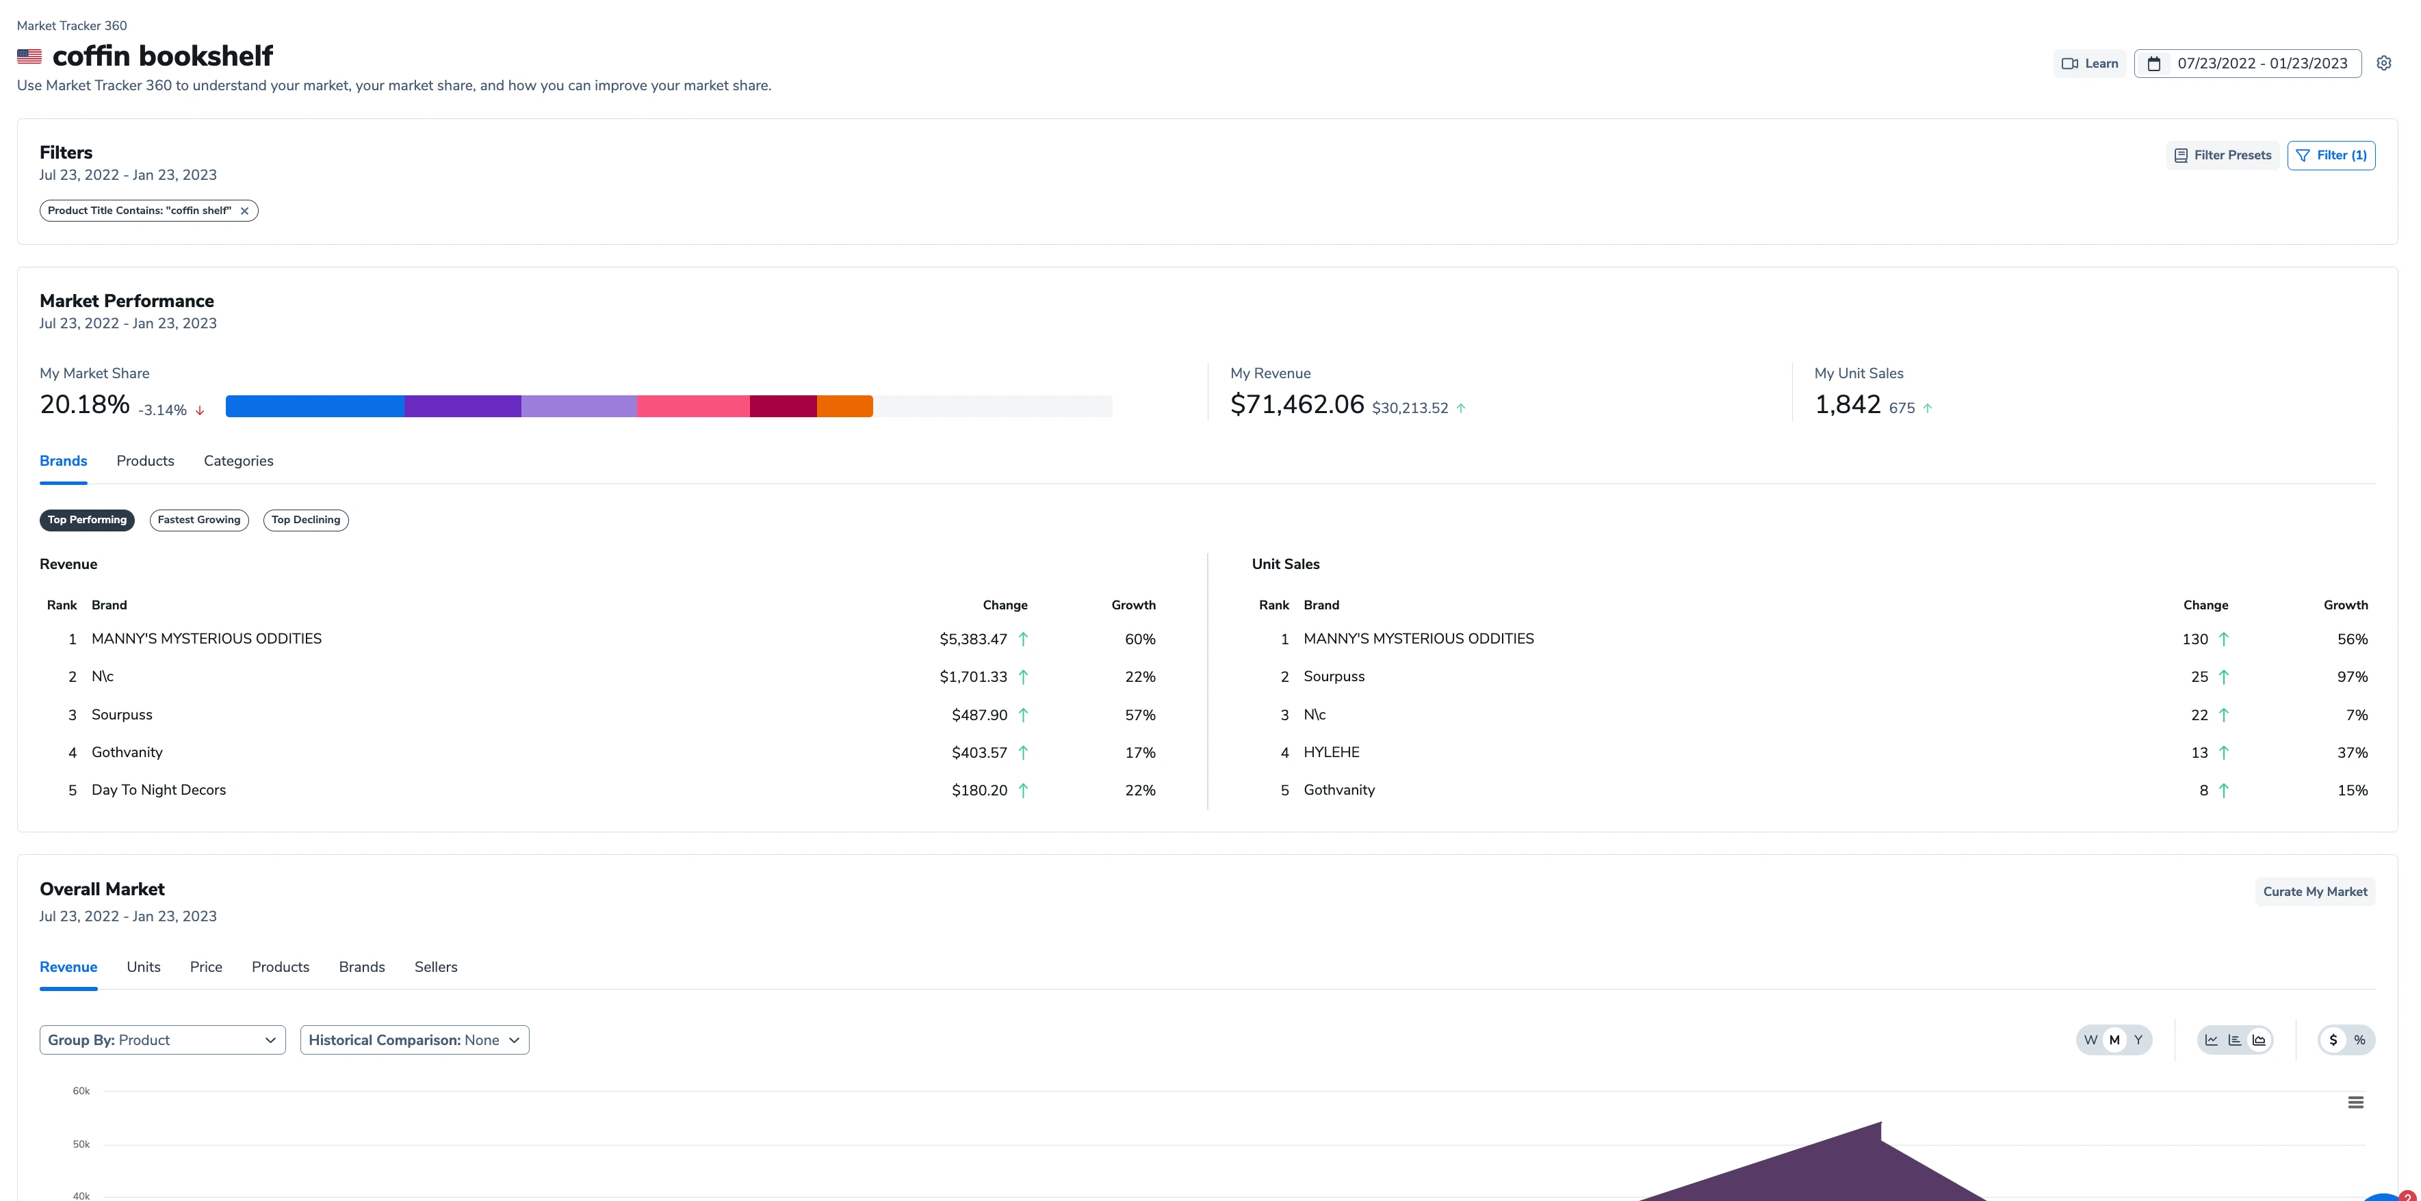The image size is (2421, 1201).
Task: Switch chart to line chart view
Action: (x=2212, y=1040)
